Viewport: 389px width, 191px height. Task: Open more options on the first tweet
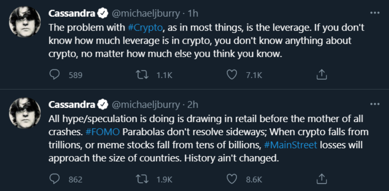tap(375, 13)
